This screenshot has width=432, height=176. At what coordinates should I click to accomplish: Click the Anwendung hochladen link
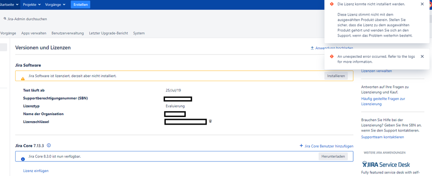pyautogui.click(x=334, y=48)
